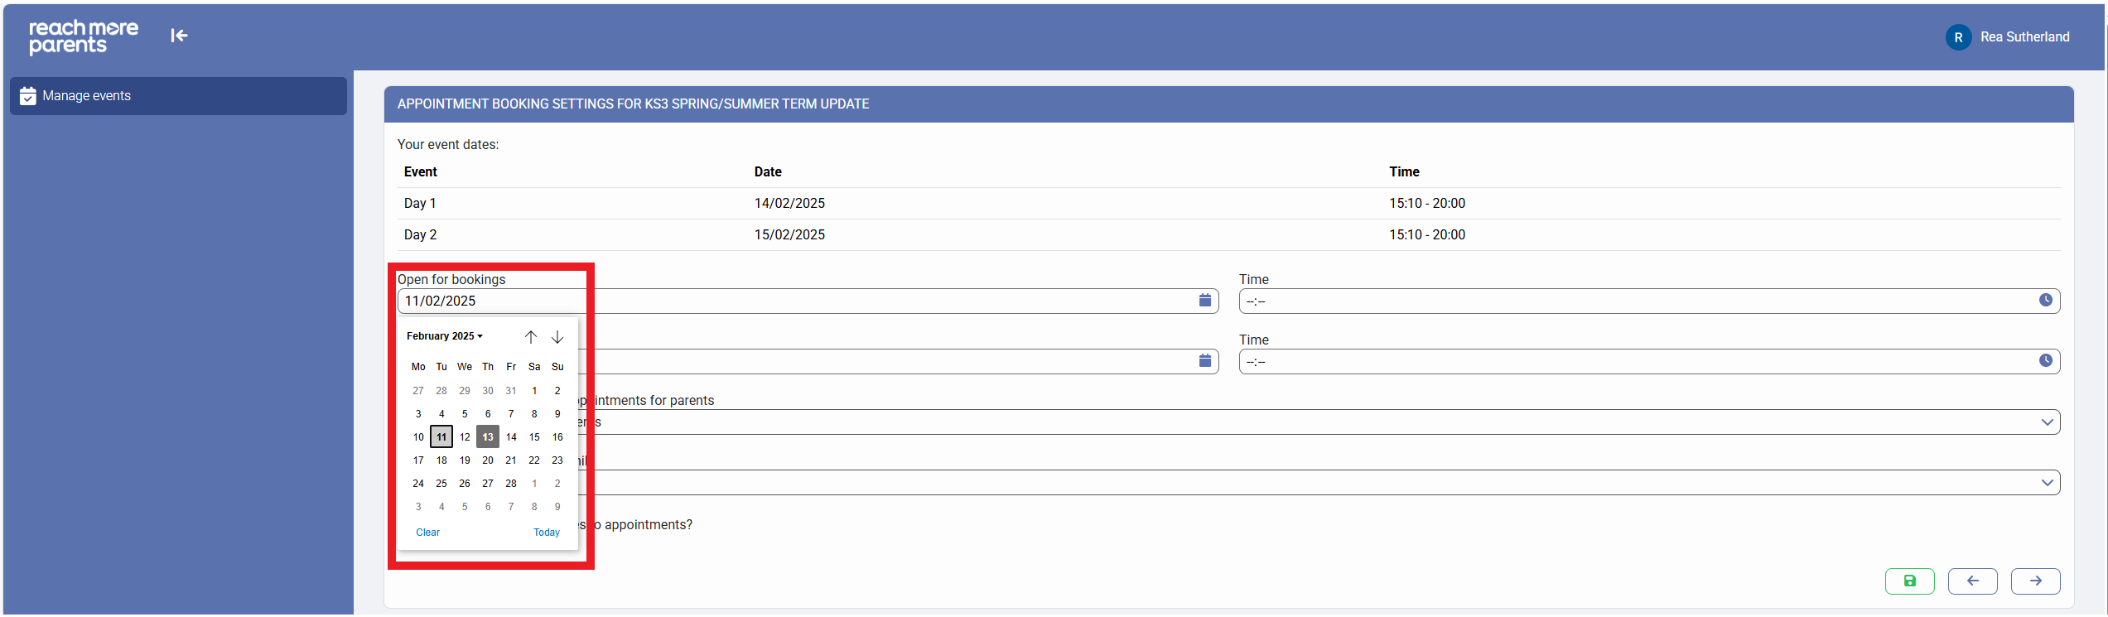Open Manage events in sidebar
2108x617 pixels.
coord(178,96)
